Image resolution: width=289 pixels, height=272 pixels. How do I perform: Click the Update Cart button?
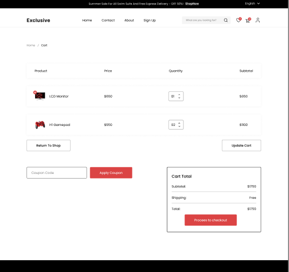click(241, 146)
